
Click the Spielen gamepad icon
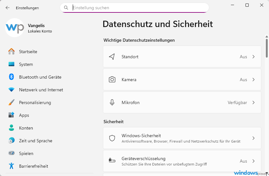11,153
